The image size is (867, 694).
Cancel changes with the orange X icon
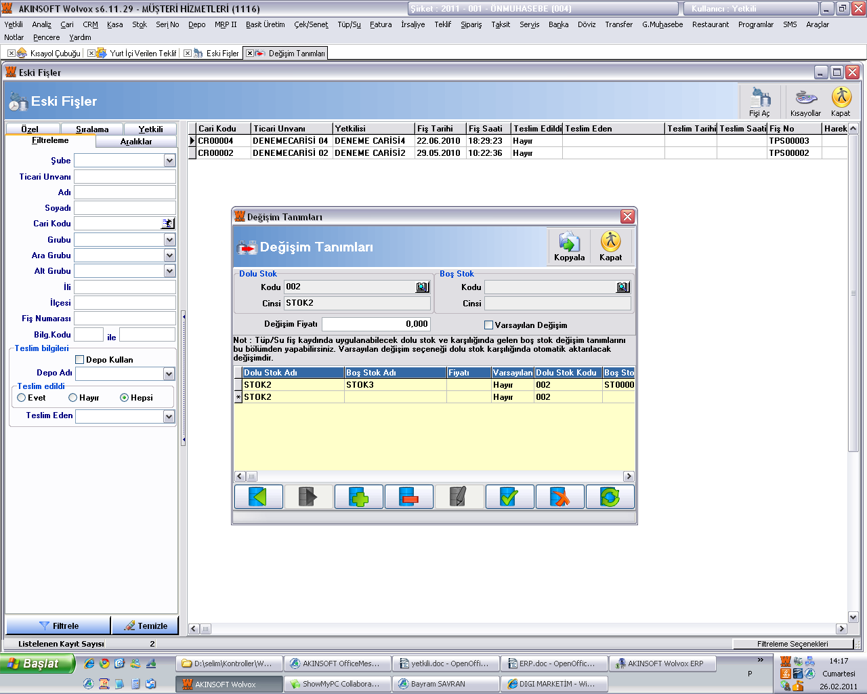[x=559, y=497]
